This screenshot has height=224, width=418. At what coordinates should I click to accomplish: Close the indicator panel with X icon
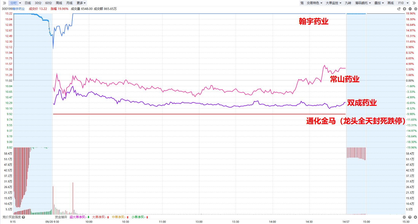pyautogui.click(x=415, y=217)
